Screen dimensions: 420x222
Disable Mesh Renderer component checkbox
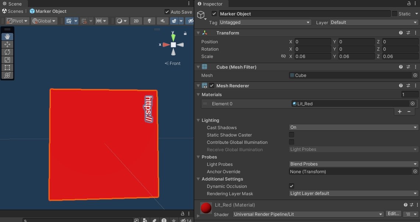[212, 86]
